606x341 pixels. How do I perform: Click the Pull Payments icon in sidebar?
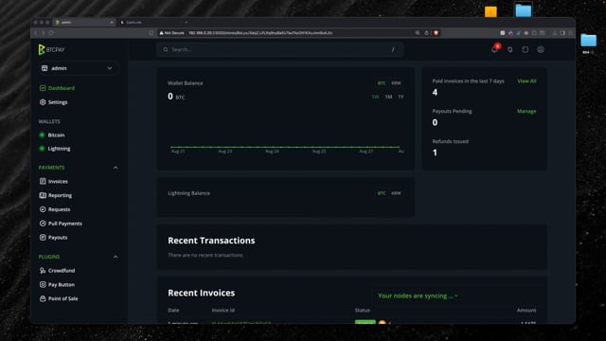point(43,224)
